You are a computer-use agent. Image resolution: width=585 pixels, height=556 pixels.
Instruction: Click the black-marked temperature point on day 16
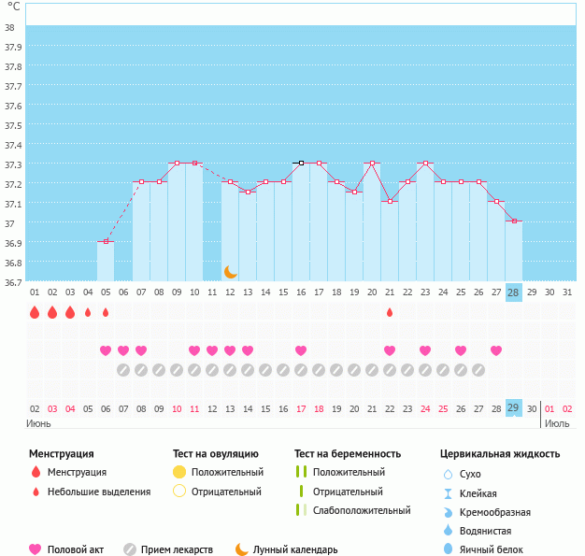[x=301, y=163]
